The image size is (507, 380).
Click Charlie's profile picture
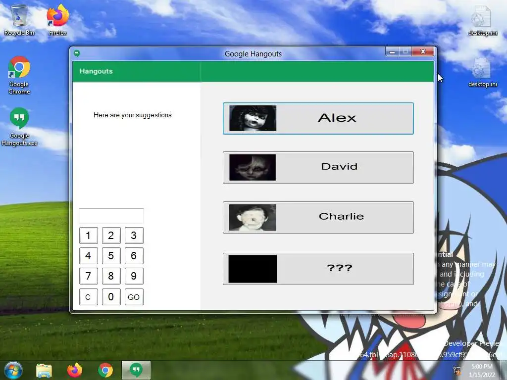click(x=253, y=218)
